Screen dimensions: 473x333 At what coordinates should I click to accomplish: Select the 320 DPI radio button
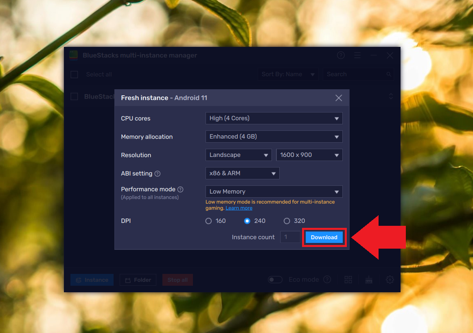(x=287, y=221)
